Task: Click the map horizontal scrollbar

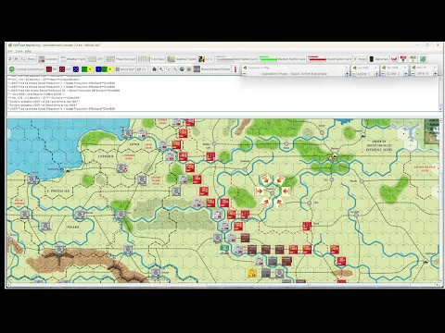Action: pos(222,285)
